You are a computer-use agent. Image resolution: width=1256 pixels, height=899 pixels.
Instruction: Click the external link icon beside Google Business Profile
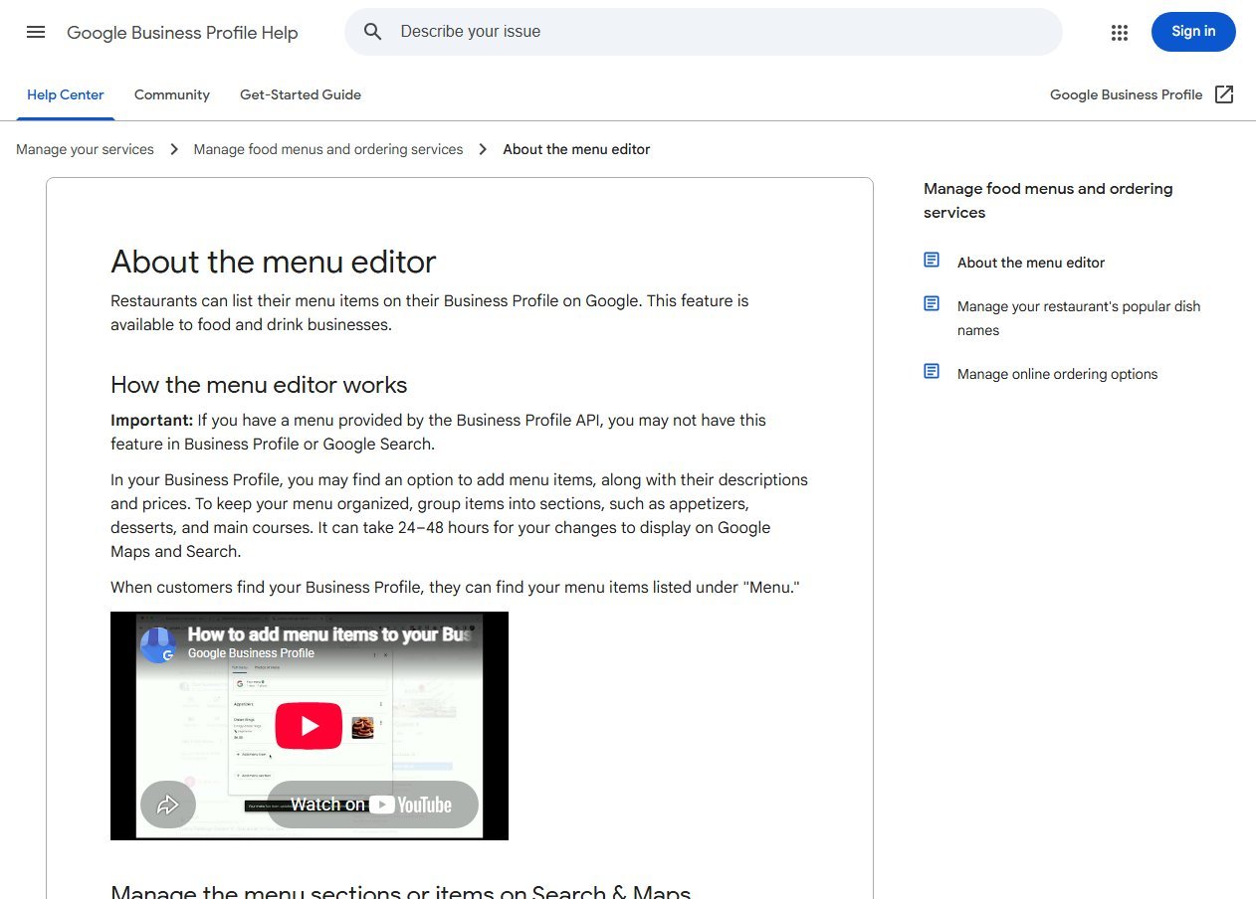pos(1224,94)
